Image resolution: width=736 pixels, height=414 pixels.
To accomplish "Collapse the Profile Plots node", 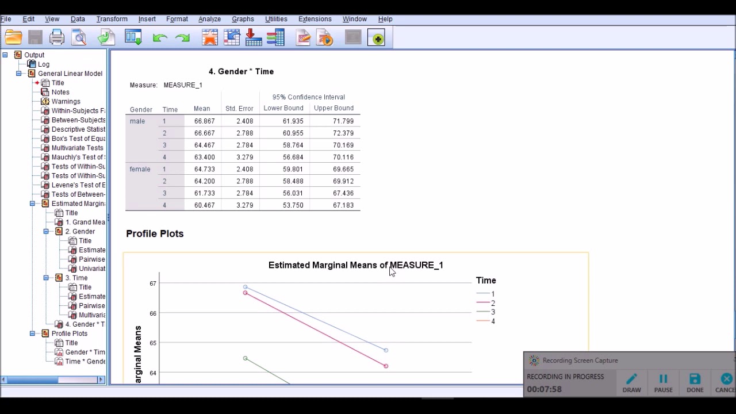I will coord(33,333).
